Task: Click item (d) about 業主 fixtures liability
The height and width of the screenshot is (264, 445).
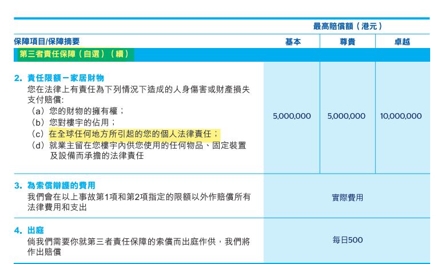Action: [138, 150]
